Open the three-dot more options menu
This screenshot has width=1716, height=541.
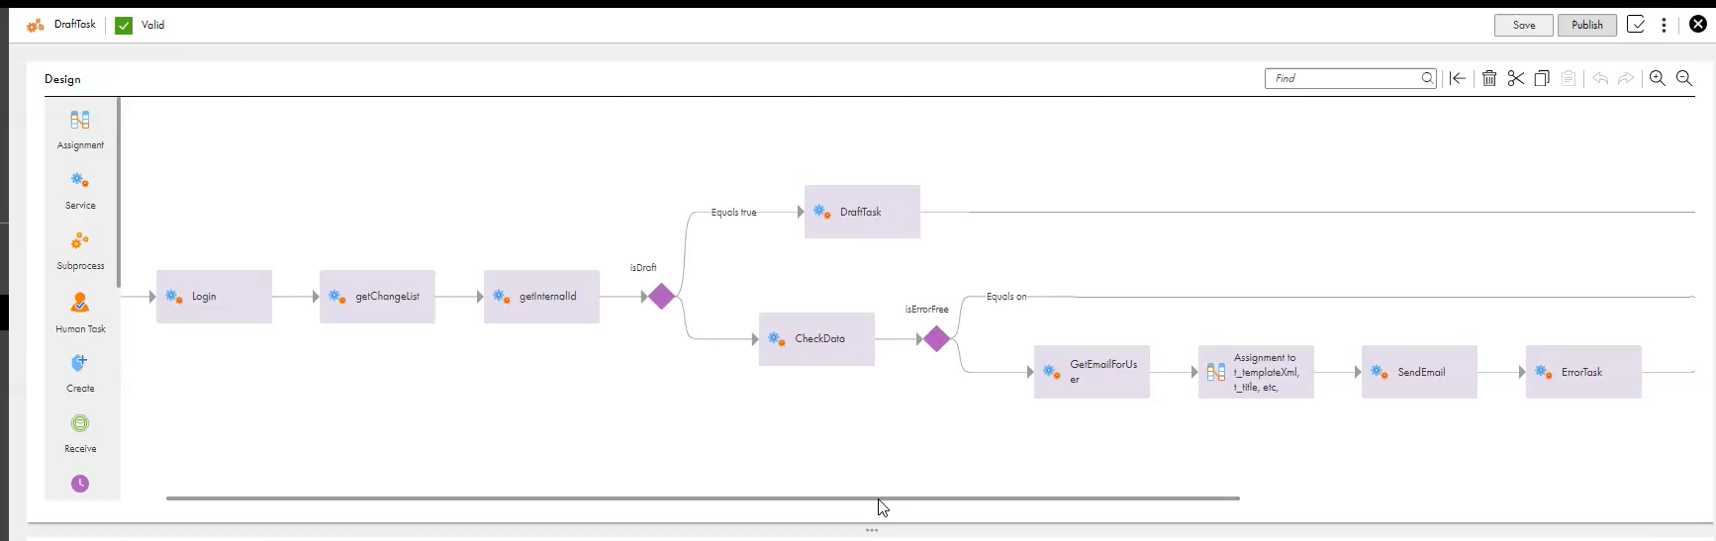coord(1664,25)
